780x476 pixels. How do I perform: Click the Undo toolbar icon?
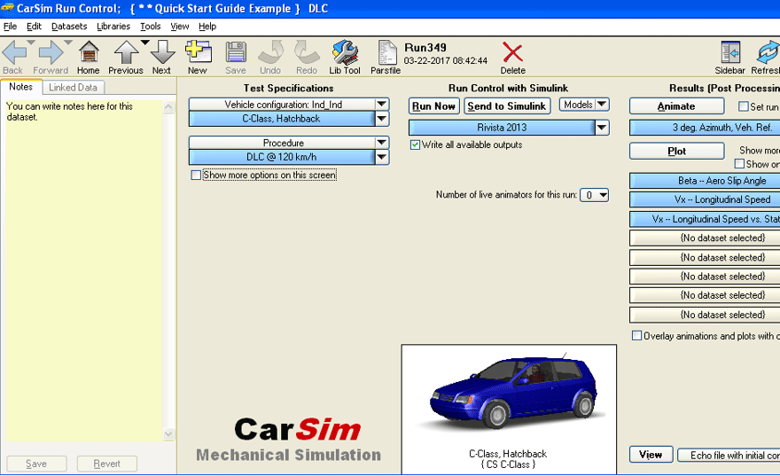pyautogui.click(x=271, y=52)
